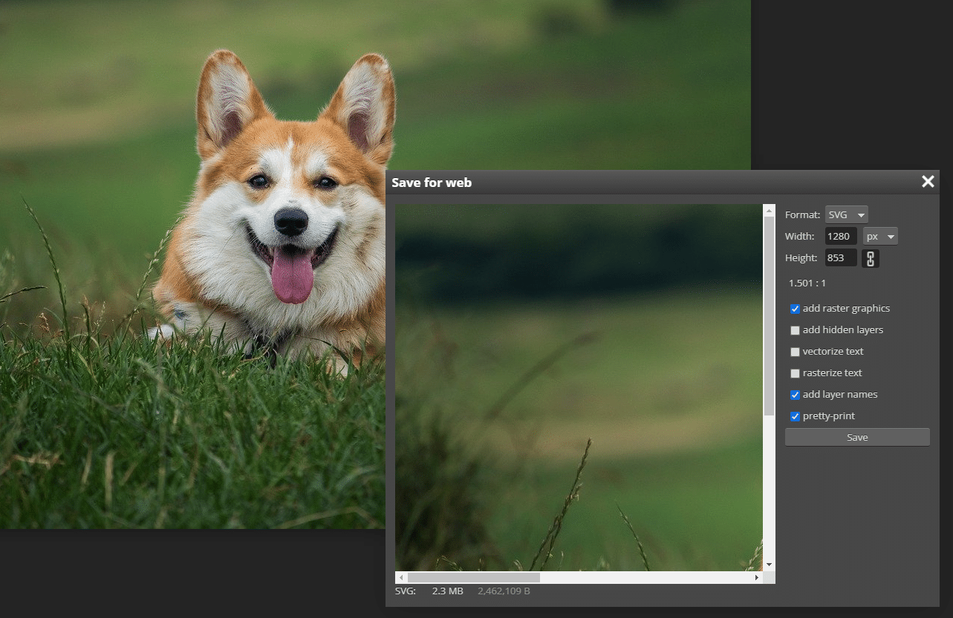
Task: Open the px unit dropdown
Action: 880,236
